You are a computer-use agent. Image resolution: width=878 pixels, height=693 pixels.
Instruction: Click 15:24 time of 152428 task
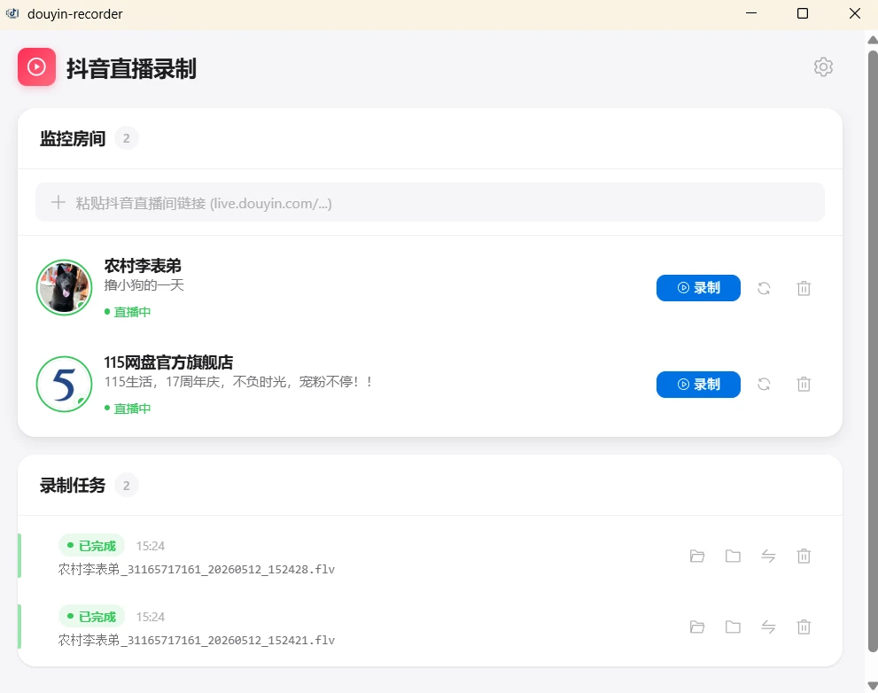click(151, 546)
